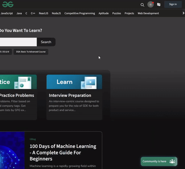Select DSA: Basic To Advanced Course chip

(x=31, y=52)
